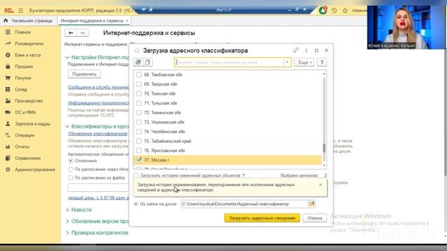Open Обновление классификаторов link
Image resolution: width=447 pixels, height=251 pixels.
(x=98, y=133)
